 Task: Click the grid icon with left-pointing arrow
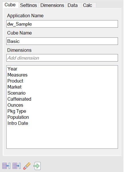[6, 166]
